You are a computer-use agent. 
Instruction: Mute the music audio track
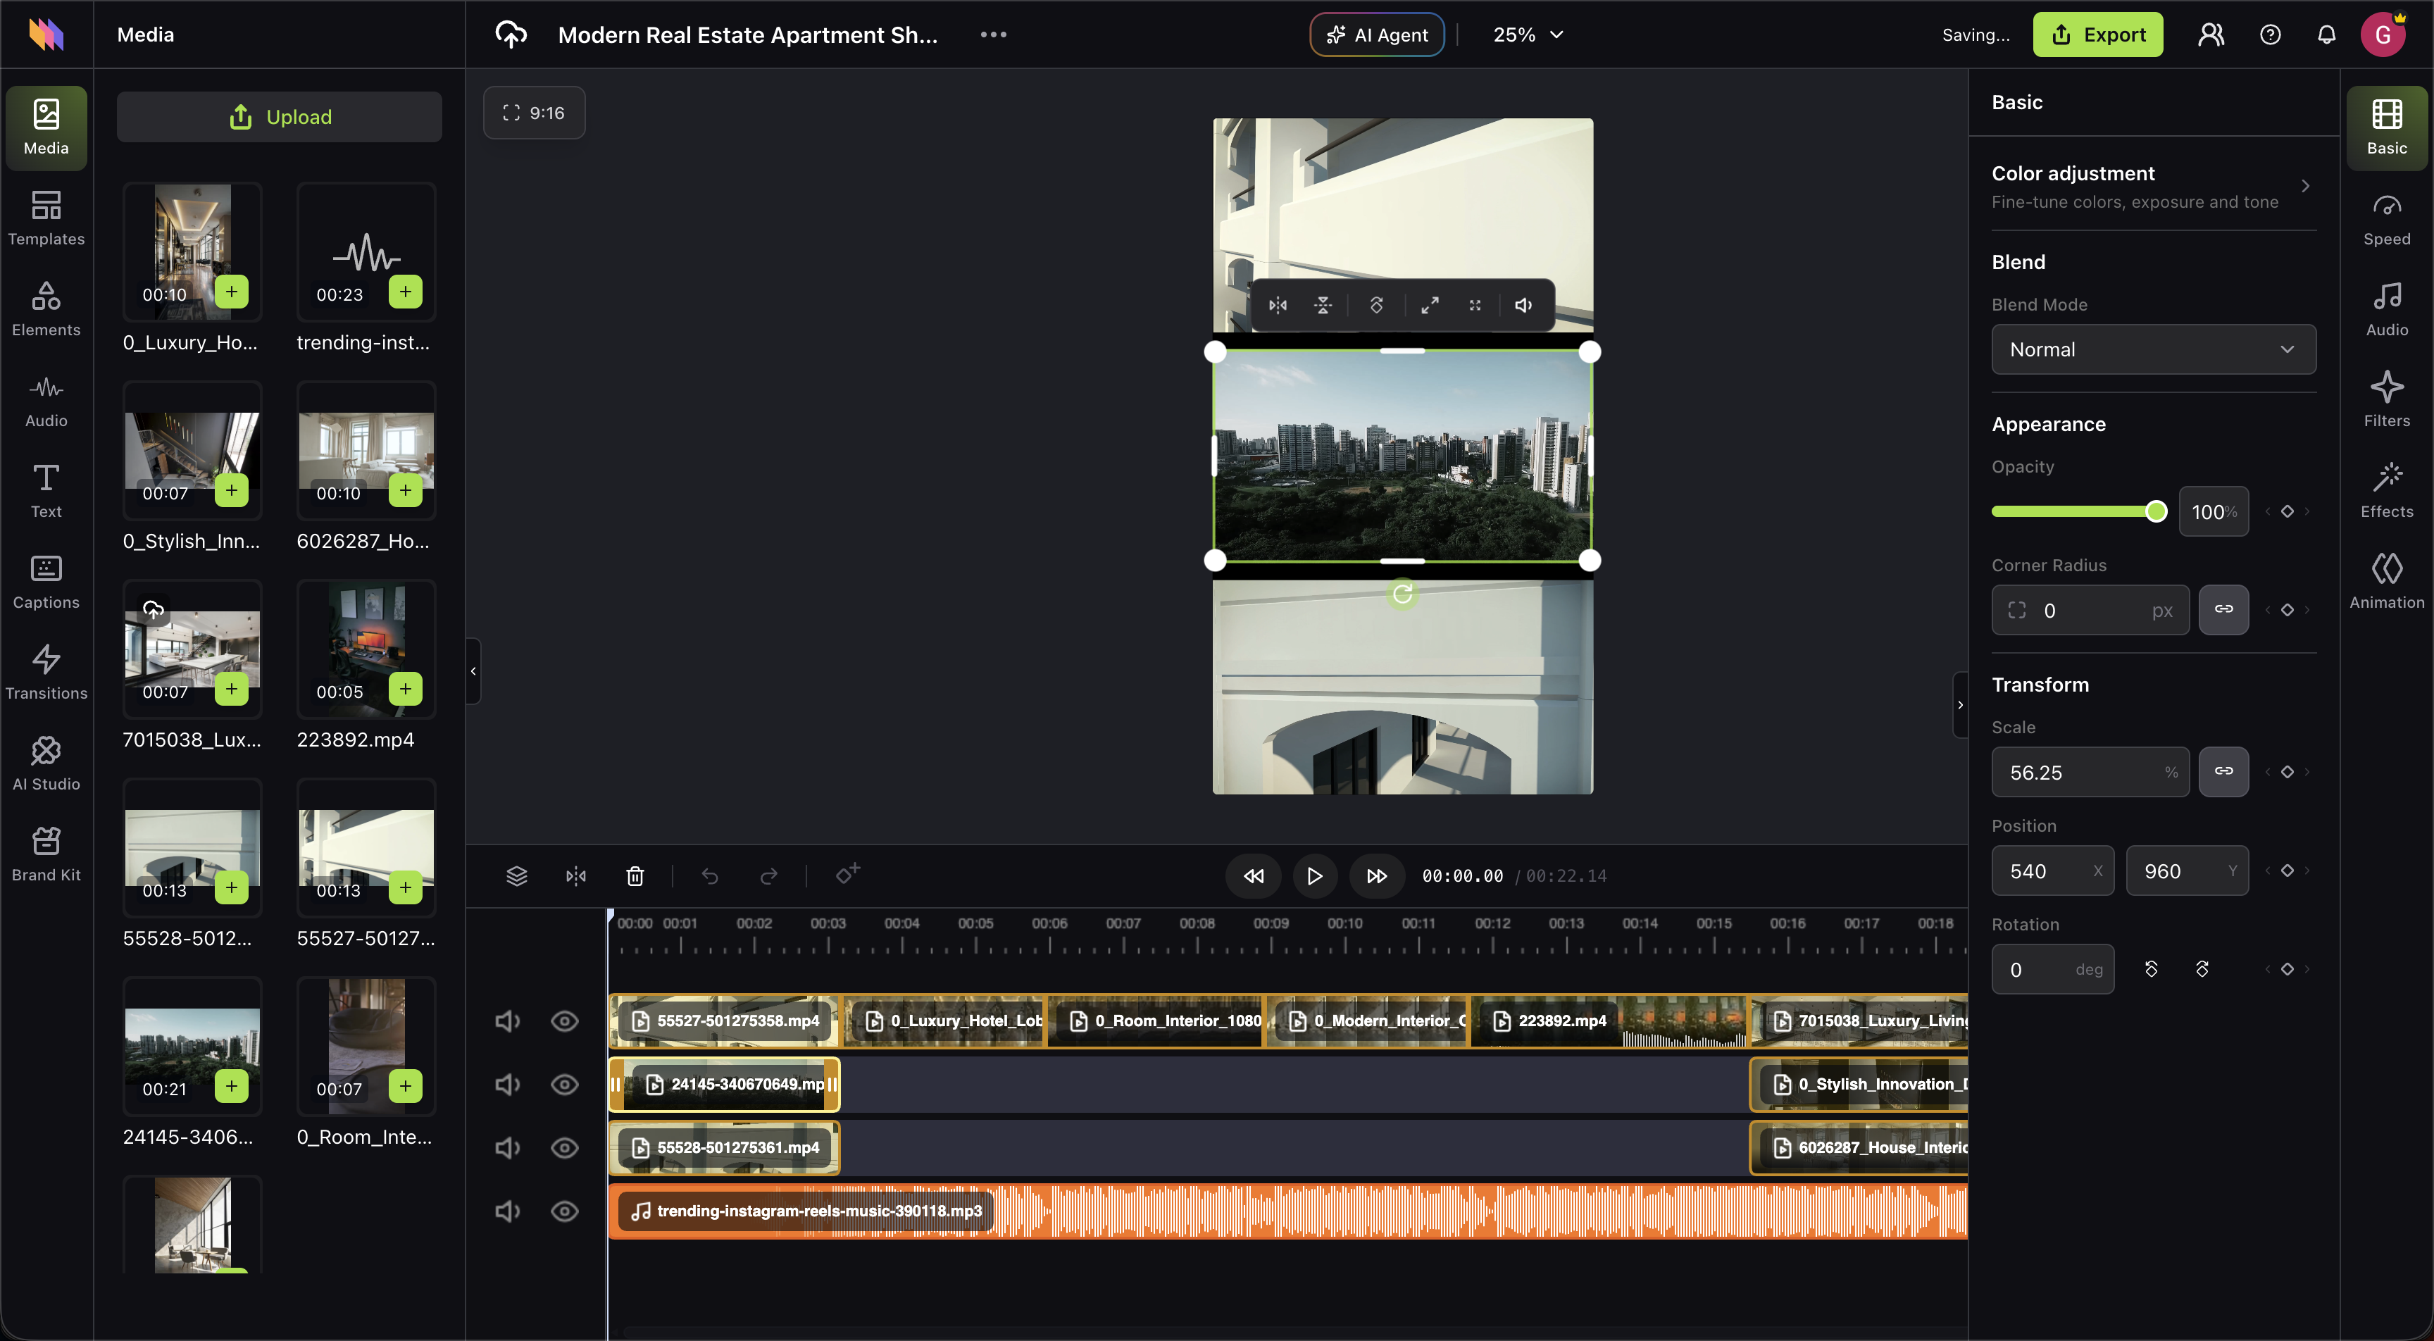[507, 1211]
